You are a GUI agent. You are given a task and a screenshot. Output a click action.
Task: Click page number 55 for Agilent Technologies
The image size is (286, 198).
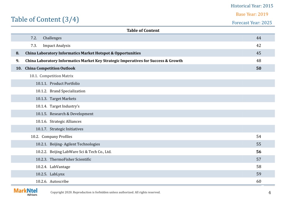tap(259, 144)
